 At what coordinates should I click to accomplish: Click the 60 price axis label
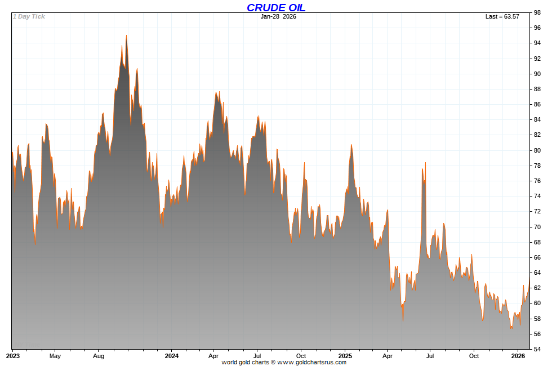point(537,303)
